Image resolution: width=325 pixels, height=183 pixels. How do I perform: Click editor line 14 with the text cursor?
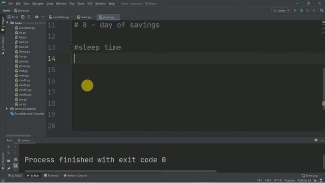[x=198, y=59]
